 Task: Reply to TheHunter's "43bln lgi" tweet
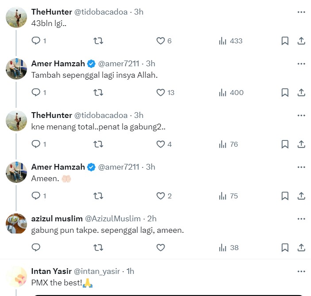point(36,41)
